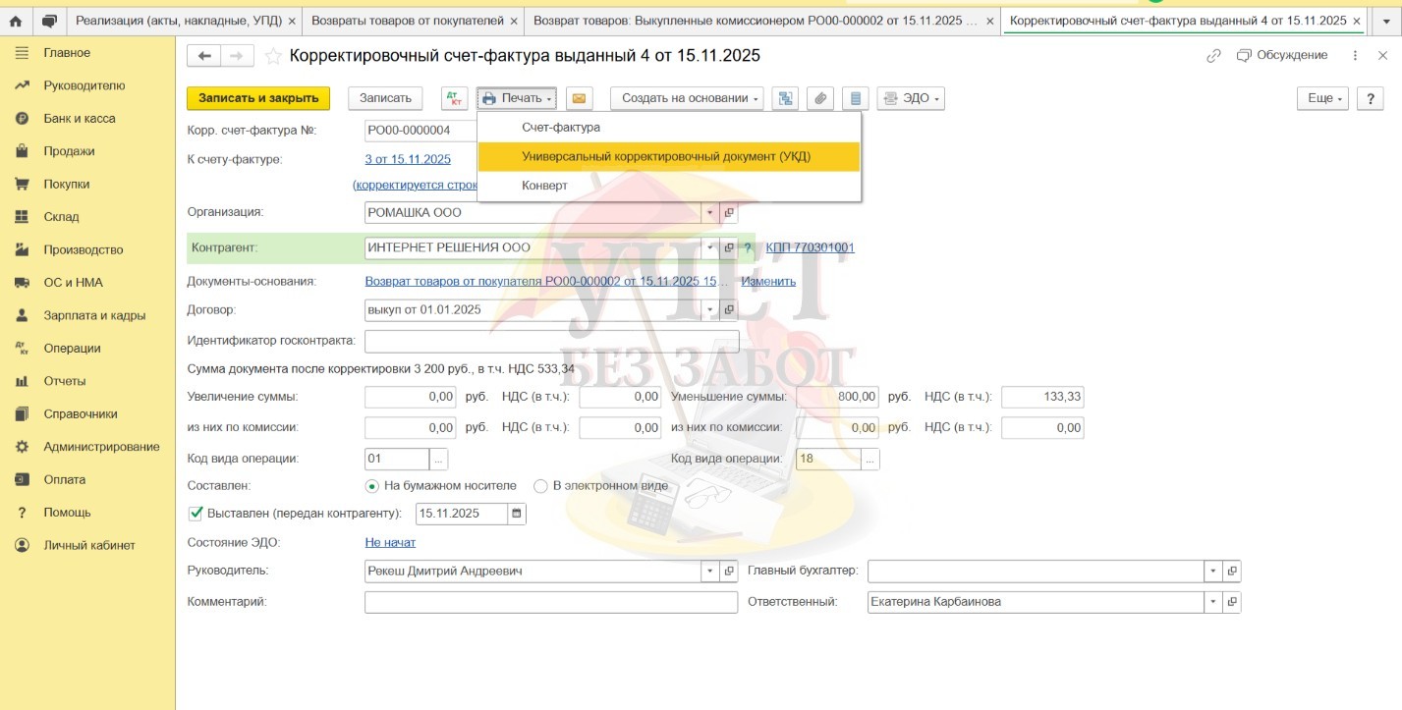Switch to Возвраты товаров от покупателей tab
Image resolution: width=1402 pixels, height=710 pixels.
pos(415,20)
